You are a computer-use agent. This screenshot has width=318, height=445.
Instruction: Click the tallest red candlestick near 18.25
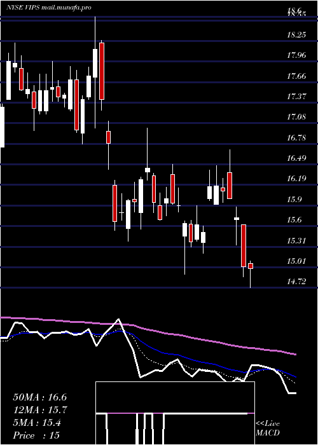point(102,71)
